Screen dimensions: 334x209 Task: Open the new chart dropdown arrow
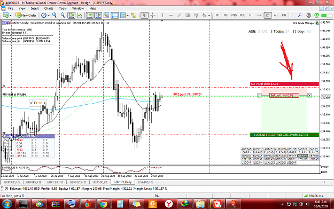tap(11, 16)
